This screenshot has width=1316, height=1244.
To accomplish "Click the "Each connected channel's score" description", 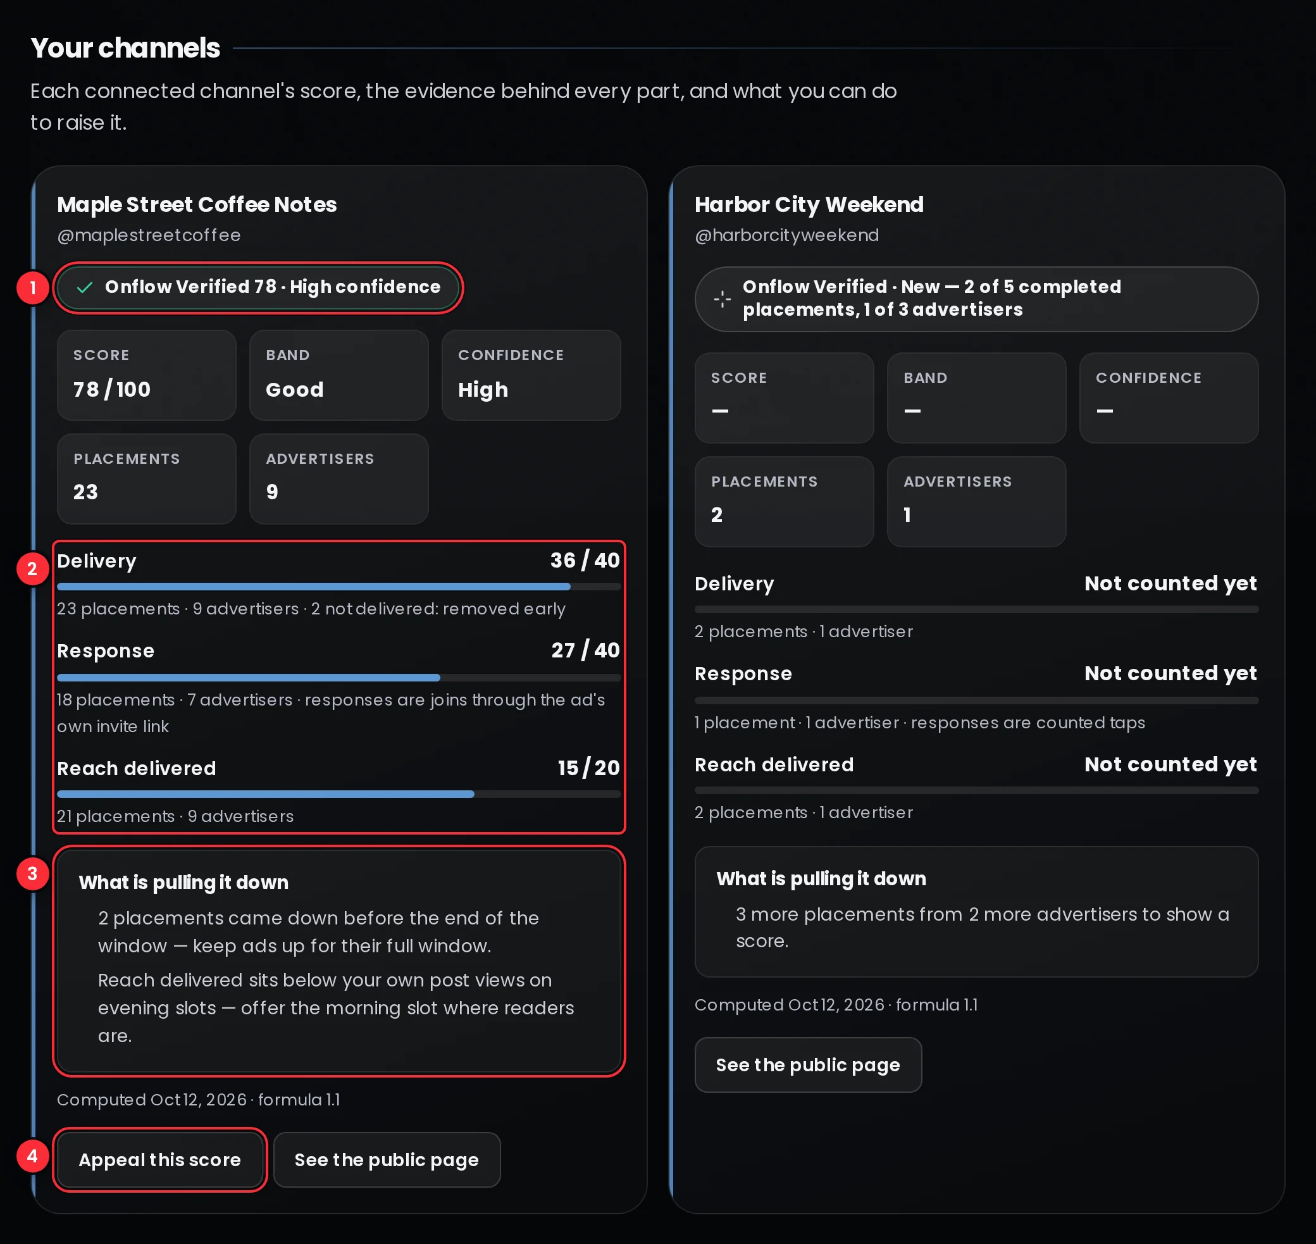I will click(463, 107).
